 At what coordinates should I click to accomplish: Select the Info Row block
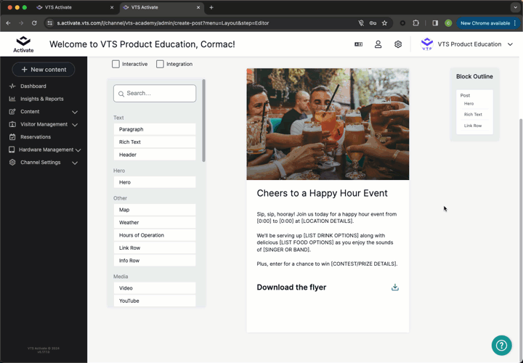155,261
